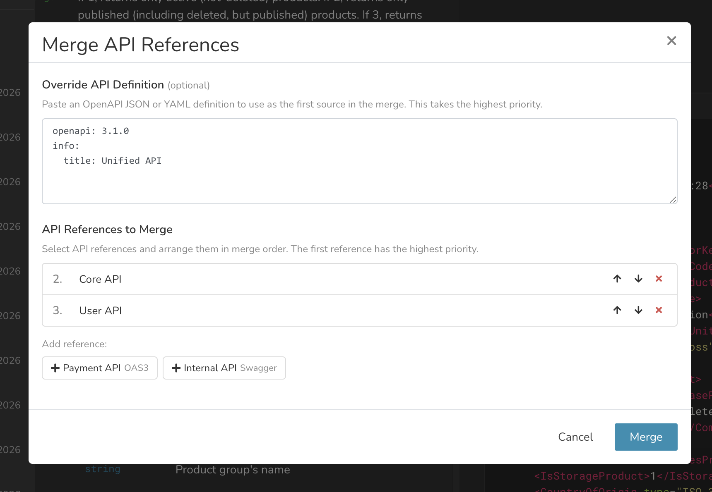This screenshot has height=492, width=712.
Task: Focus the Override API Definition textarea
Action: (x=359, y=182)
